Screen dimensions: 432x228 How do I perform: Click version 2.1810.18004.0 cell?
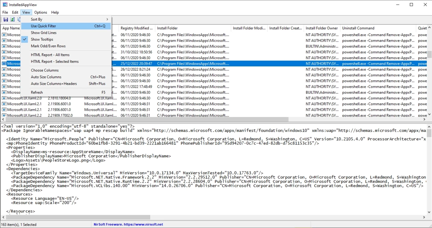(59, 98)
